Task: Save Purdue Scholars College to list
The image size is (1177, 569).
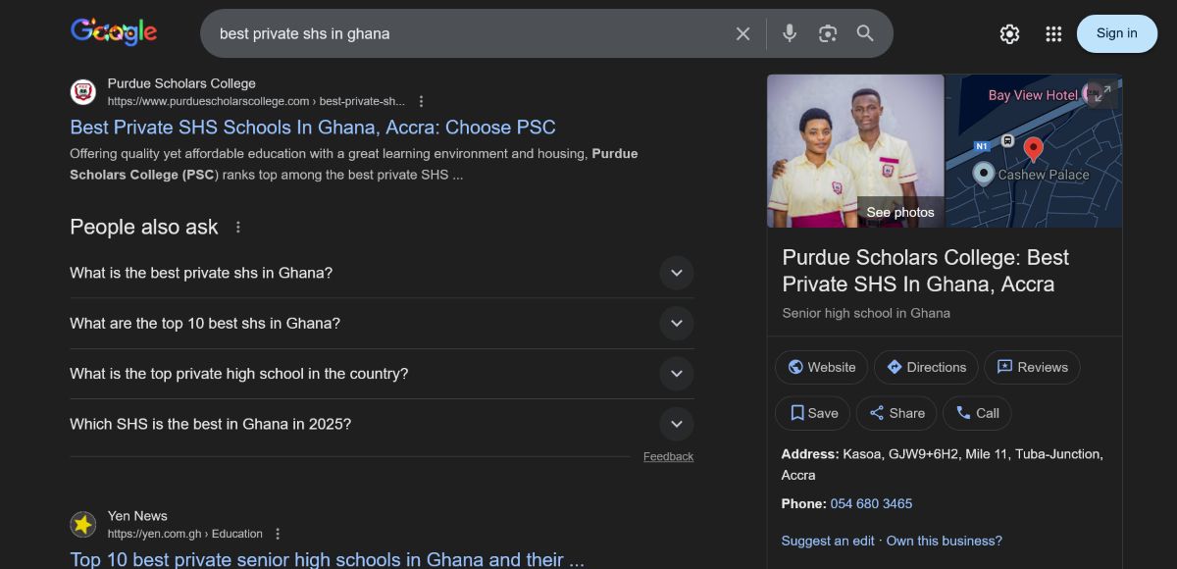Action: (x=813, y=413)
